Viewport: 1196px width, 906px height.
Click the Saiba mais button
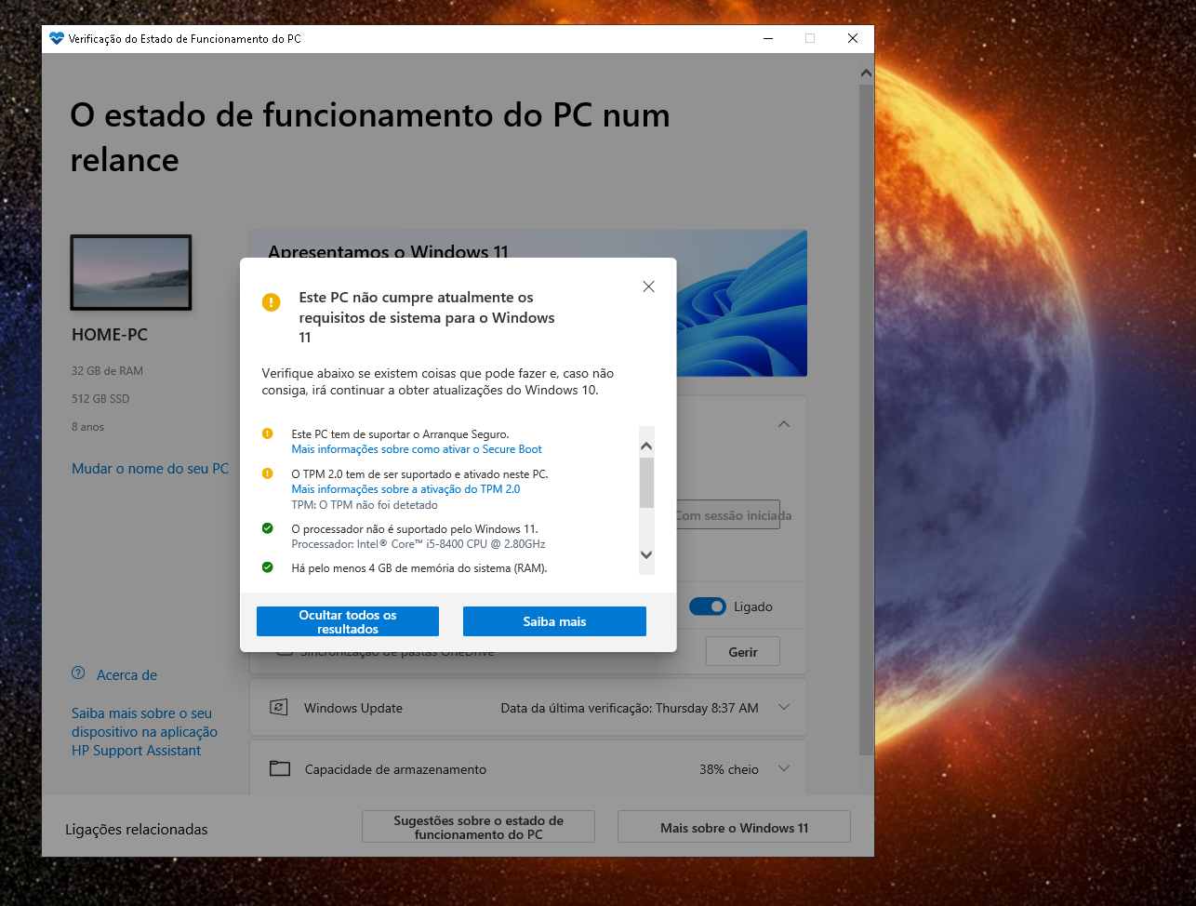pos(554,620)
